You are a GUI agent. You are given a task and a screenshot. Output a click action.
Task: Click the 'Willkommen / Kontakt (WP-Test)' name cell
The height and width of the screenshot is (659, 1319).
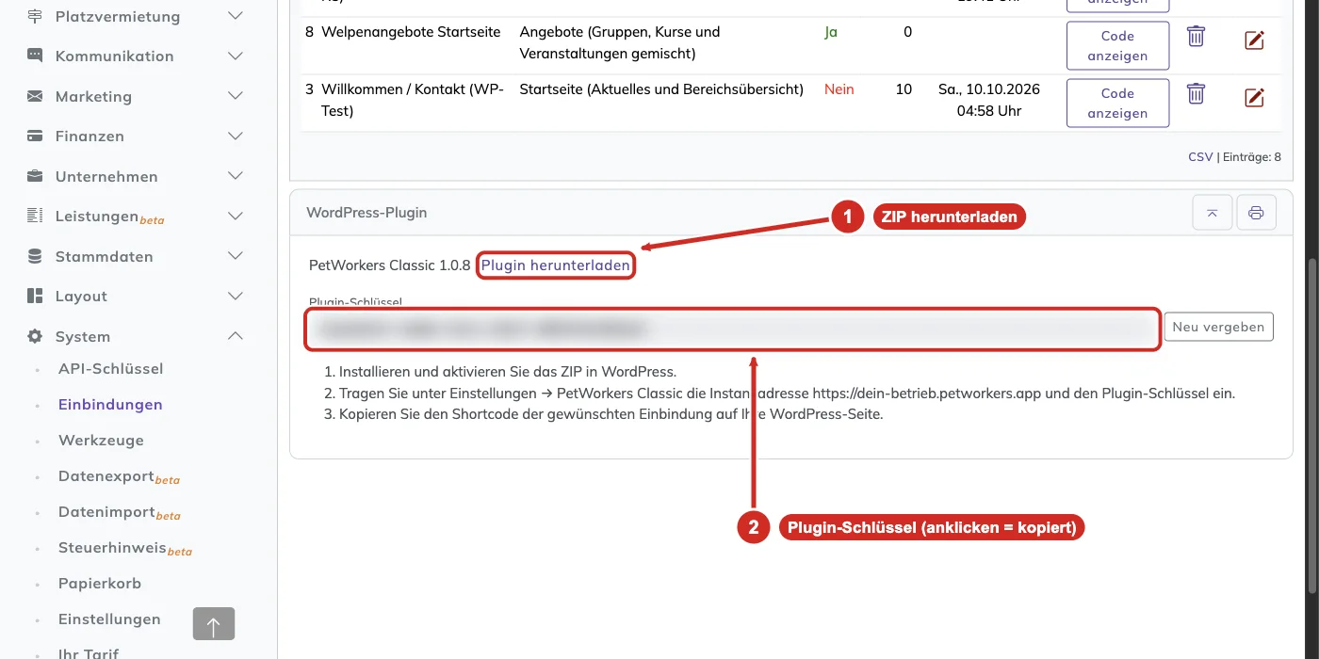pos(413,100)
